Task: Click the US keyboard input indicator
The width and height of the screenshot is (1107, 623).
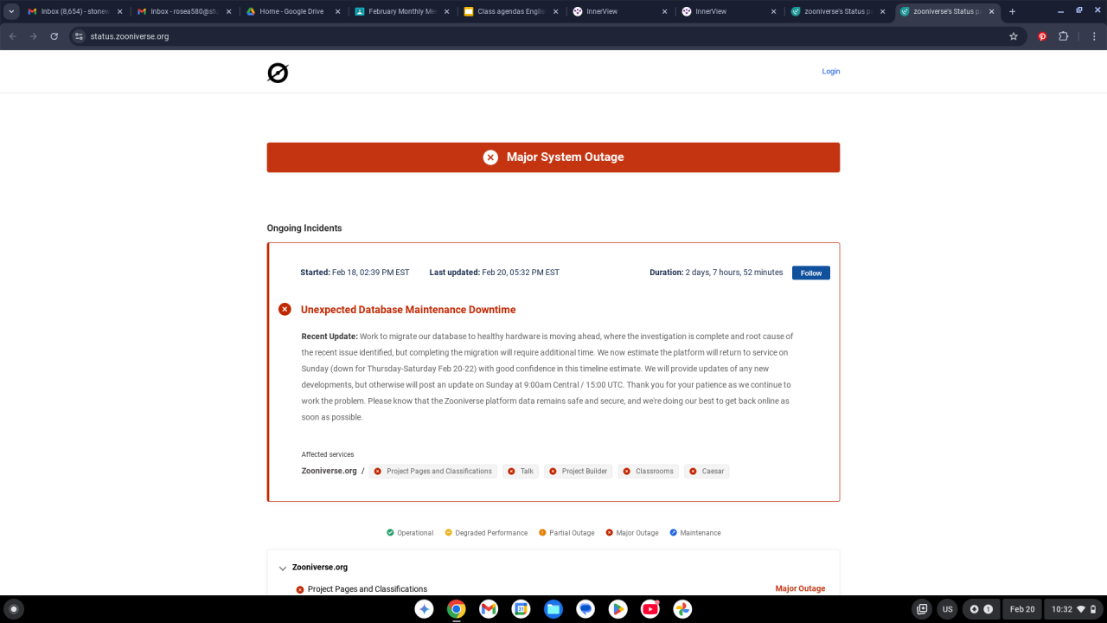Action: pyautogui.click(x=947, y=609)
